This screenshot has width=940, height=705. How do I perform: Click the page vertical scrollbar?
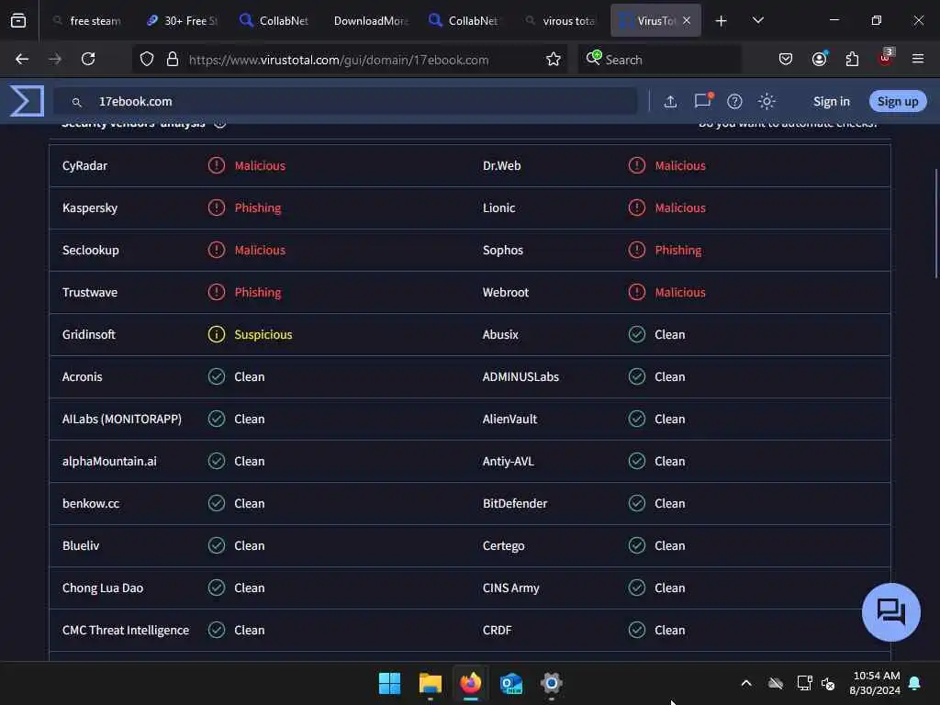(935, 223)
